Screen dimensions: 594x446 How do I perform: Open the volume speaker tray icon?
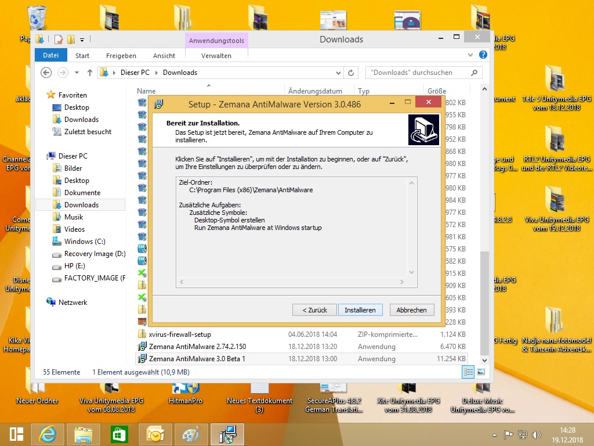[537, 434]
